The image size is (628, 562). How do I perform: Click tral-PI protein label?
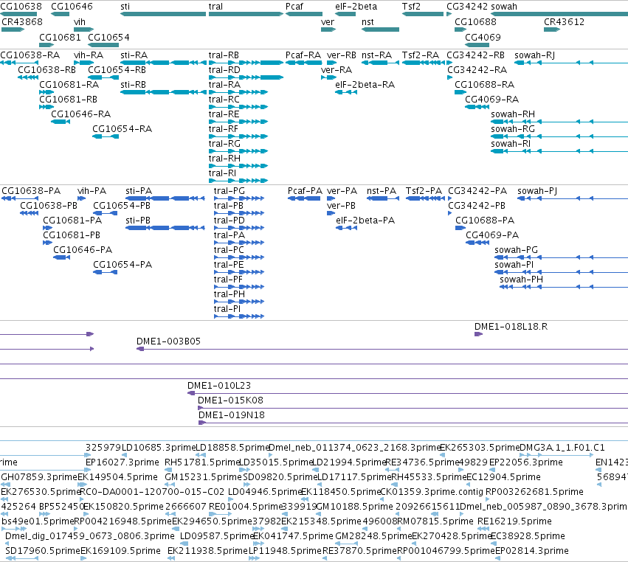(227, 309)
